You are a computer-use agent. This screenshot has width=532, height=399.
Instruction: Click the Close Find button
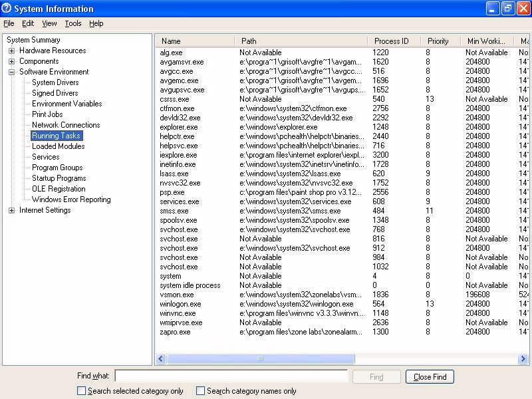click(430, 377)
